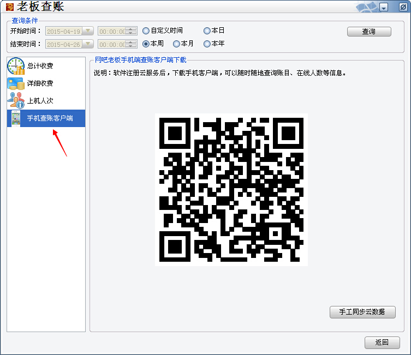Open the 详细收费 list item
The width and height of the screenshot is (411, 355).
pyautogui.click(x=46, y=83)
